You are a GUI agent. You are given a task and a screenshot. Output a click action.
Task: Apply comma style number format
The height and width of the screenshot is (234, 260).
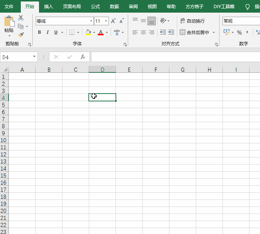247,32
